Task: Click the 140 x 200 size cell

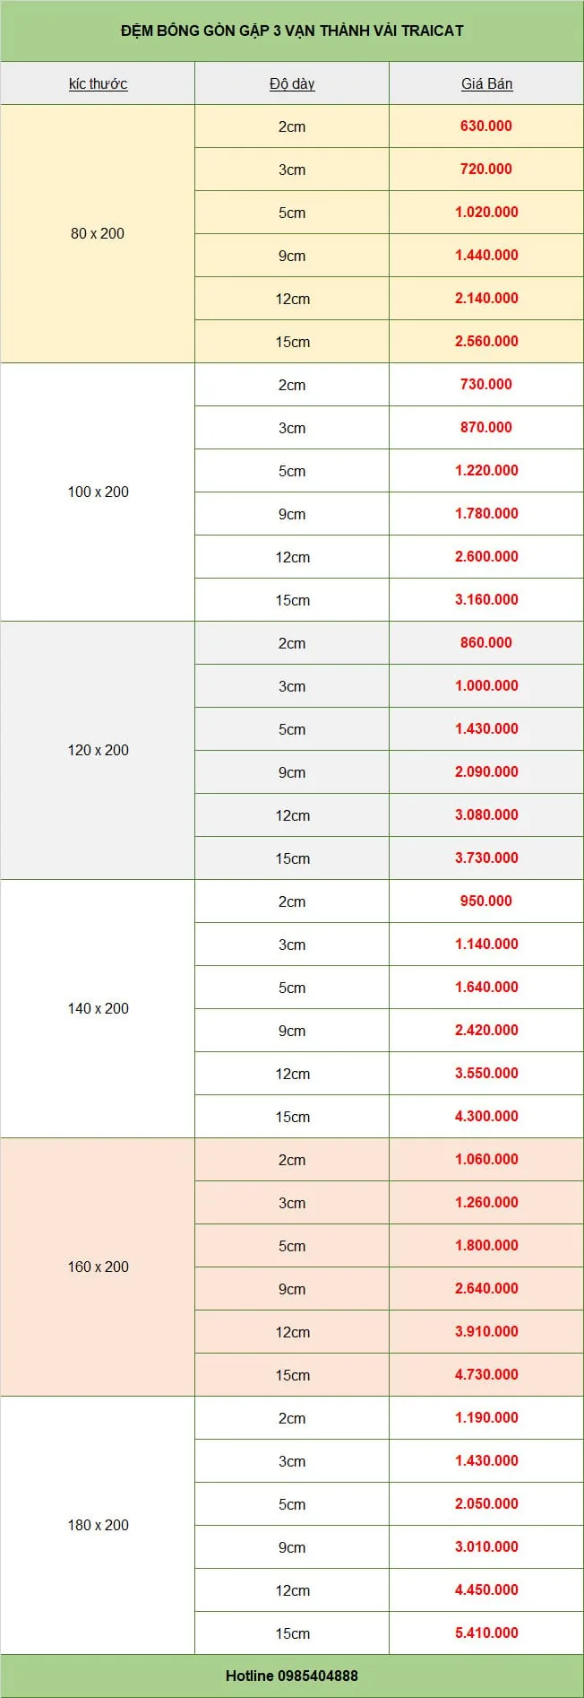Action: 98,1008
